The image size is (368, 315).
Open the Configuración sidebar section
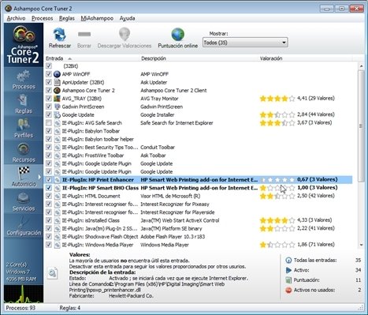(x=24, y=226)
